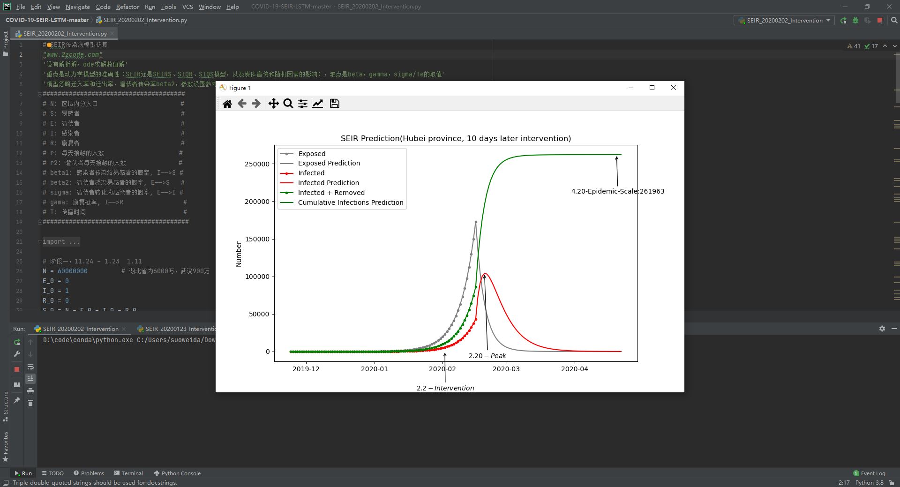Click Run tool window button at bottom

click(23, 473)
